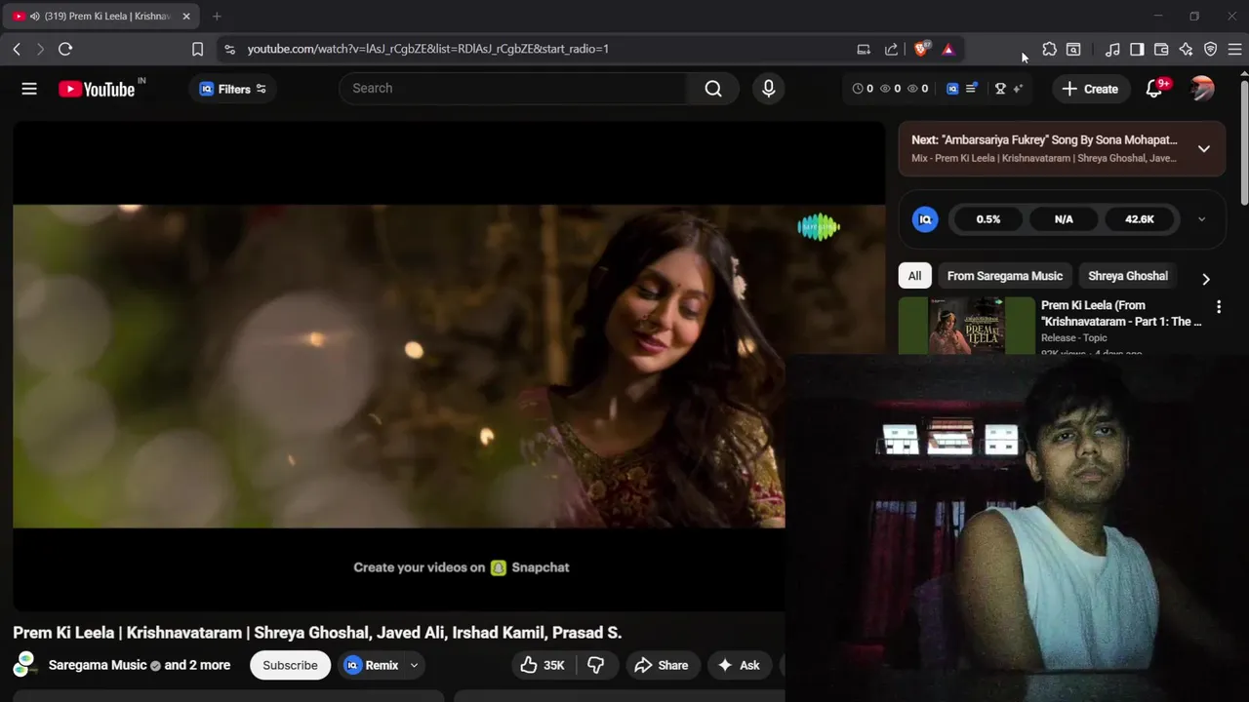The image size is (1249, 702).
Task: Open the media control music note icon
Action: (x=1112, y=49)
